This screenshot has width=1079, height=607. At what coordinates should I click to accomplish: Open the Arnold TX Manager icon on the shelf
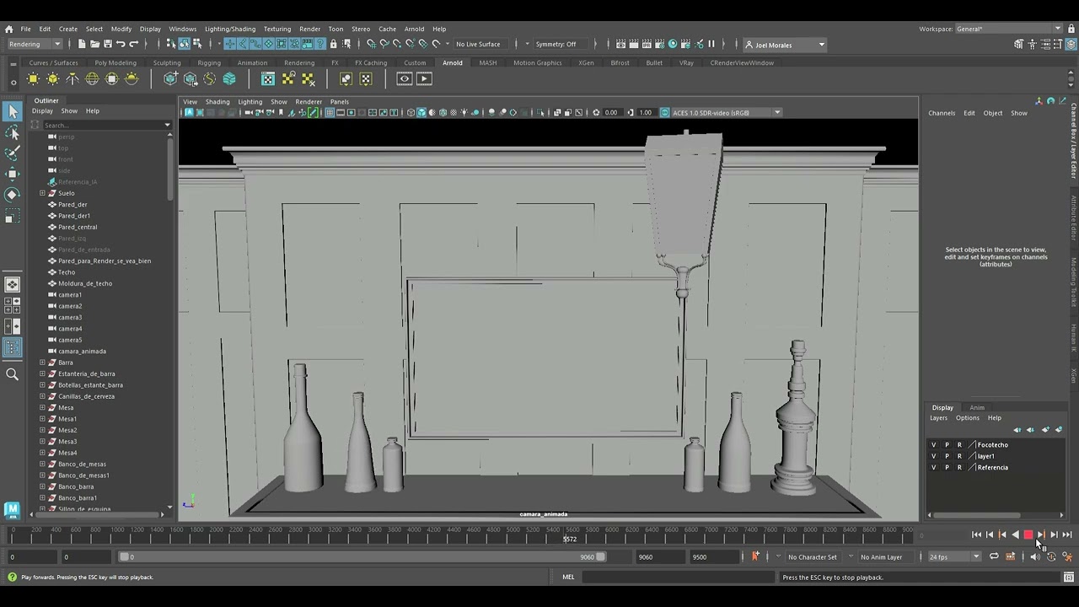click(268, 78)
